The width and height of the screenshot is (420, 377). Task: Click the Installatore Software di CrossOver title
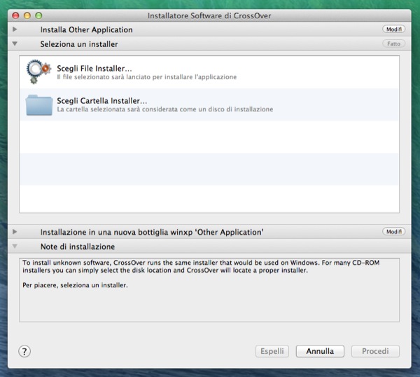click(x=209, y=16)
